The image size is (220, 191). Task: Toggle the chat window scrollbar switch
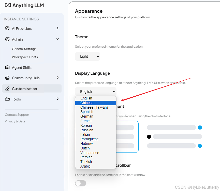[81, 183]
